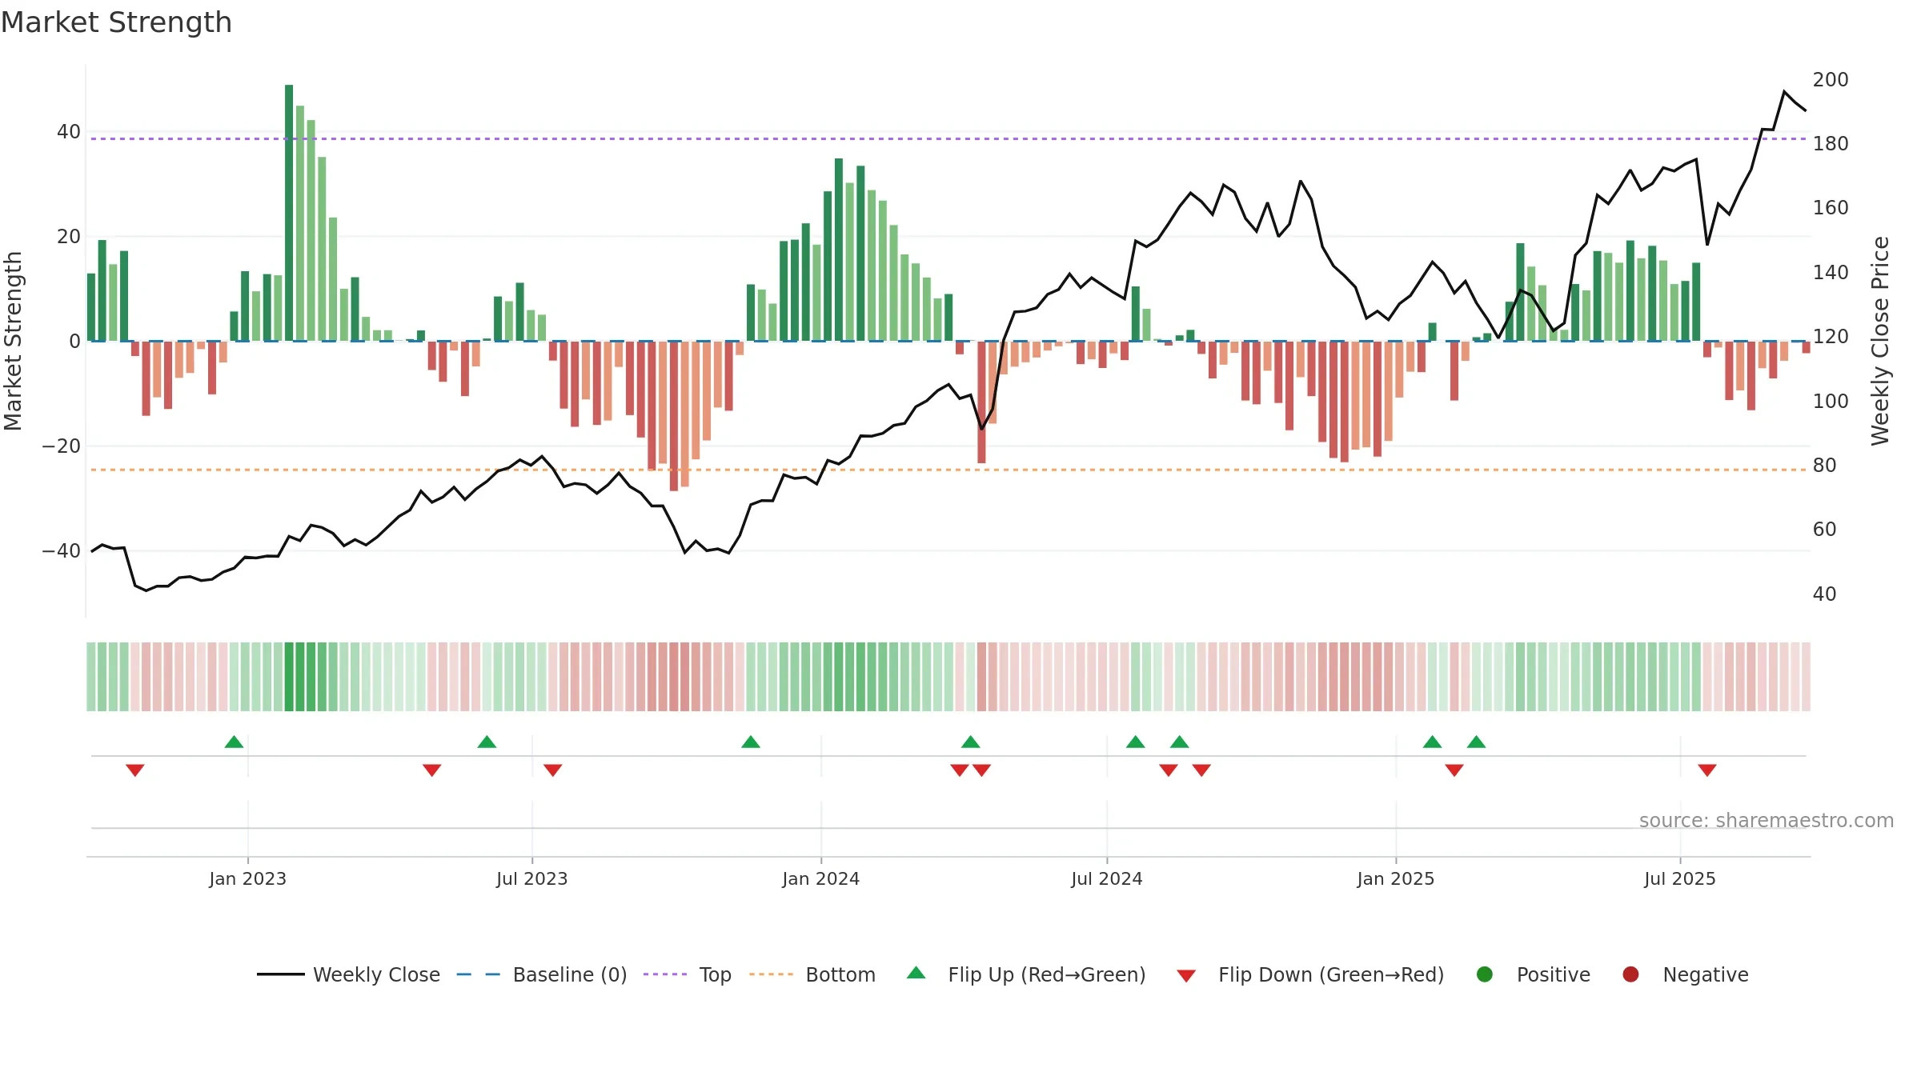Click the 200 right axis label
The image size is (1921, 1080).
pos(1831,80)
